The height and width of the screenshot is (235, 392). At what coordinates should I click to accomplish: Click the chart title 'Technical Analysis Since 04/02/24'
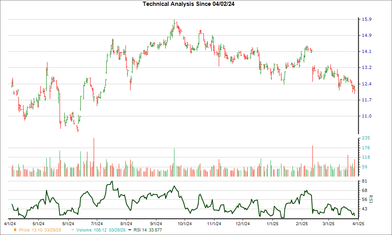click(x=189, y=4)
